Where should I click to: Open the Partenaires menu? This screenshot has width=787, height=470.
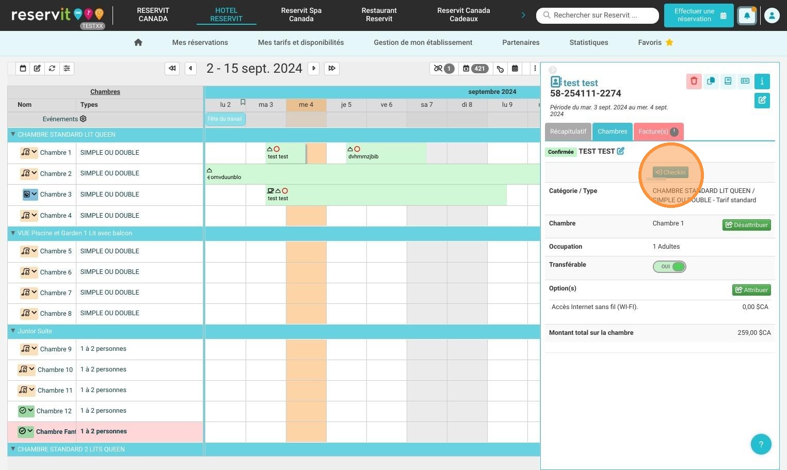click(x=521, y=42)
